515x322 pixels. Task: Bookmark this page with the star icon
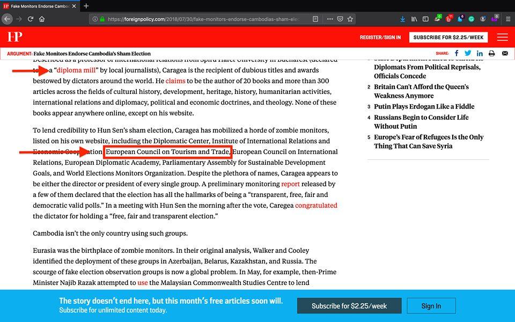coord(350,19)
